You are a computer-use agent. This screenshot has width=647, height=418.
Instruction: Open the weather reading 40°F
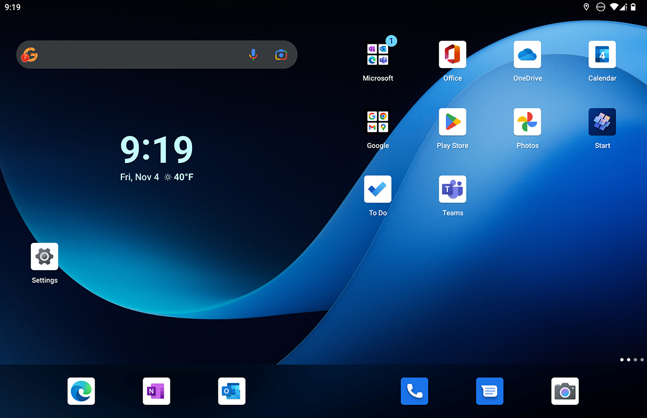(179, 177)
